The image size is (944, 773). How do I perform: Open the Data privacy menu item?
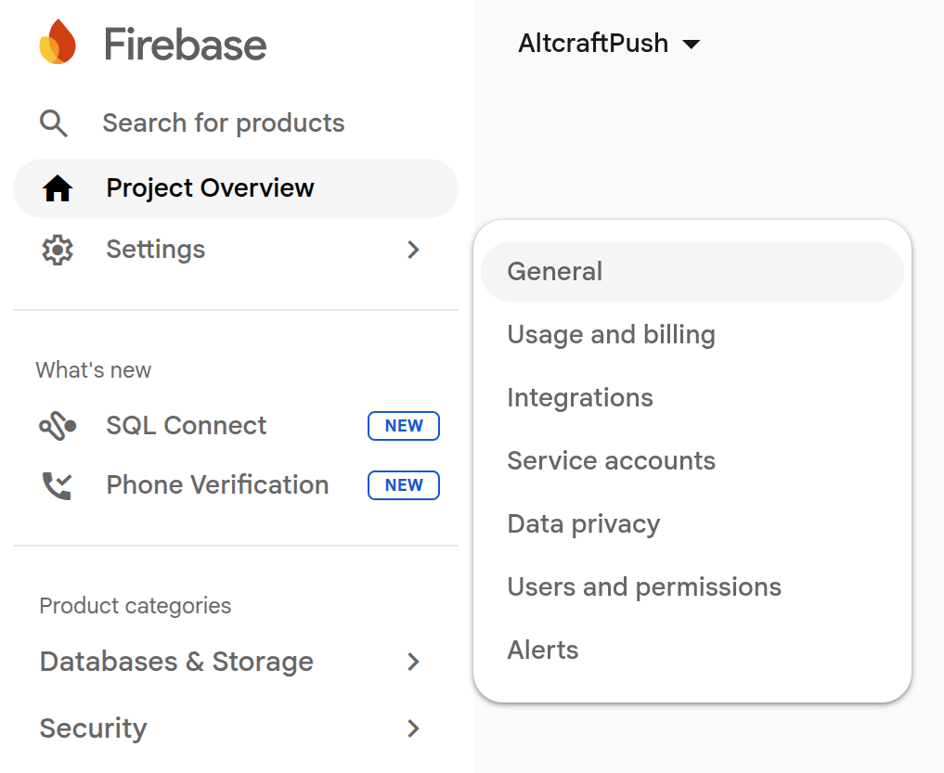692,524
